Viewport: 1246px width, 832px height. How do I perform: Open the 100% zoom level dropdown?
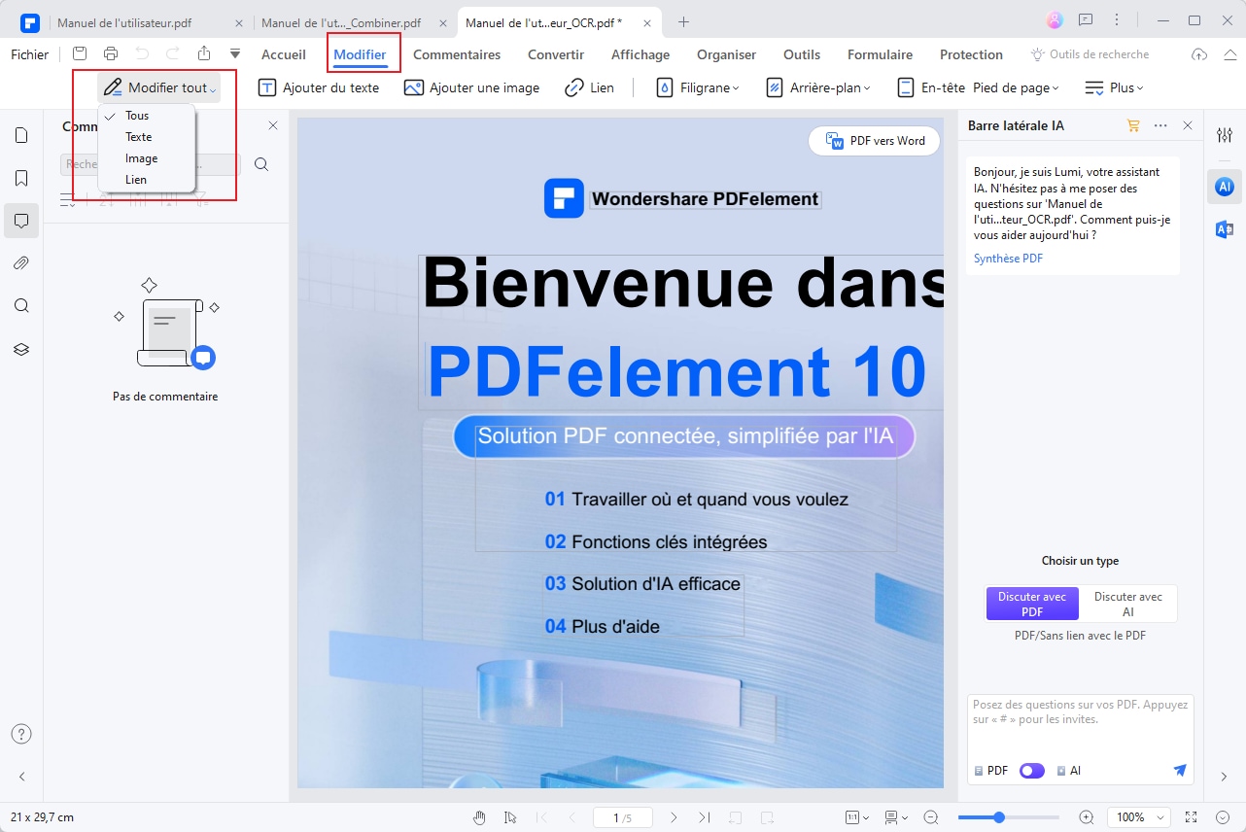(x=1138, y=817)
